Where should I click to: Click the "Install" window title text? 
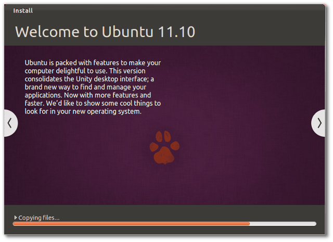(x=23, y=10)
